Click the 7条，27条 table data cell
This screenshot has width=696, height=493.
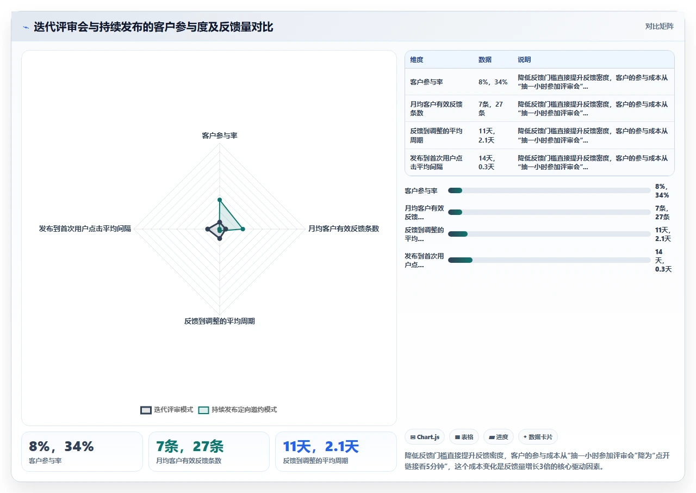point(492,109)
